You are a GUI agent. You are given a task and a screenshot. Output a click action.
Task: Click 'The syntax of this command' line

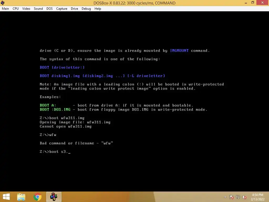tap(100, 59)
